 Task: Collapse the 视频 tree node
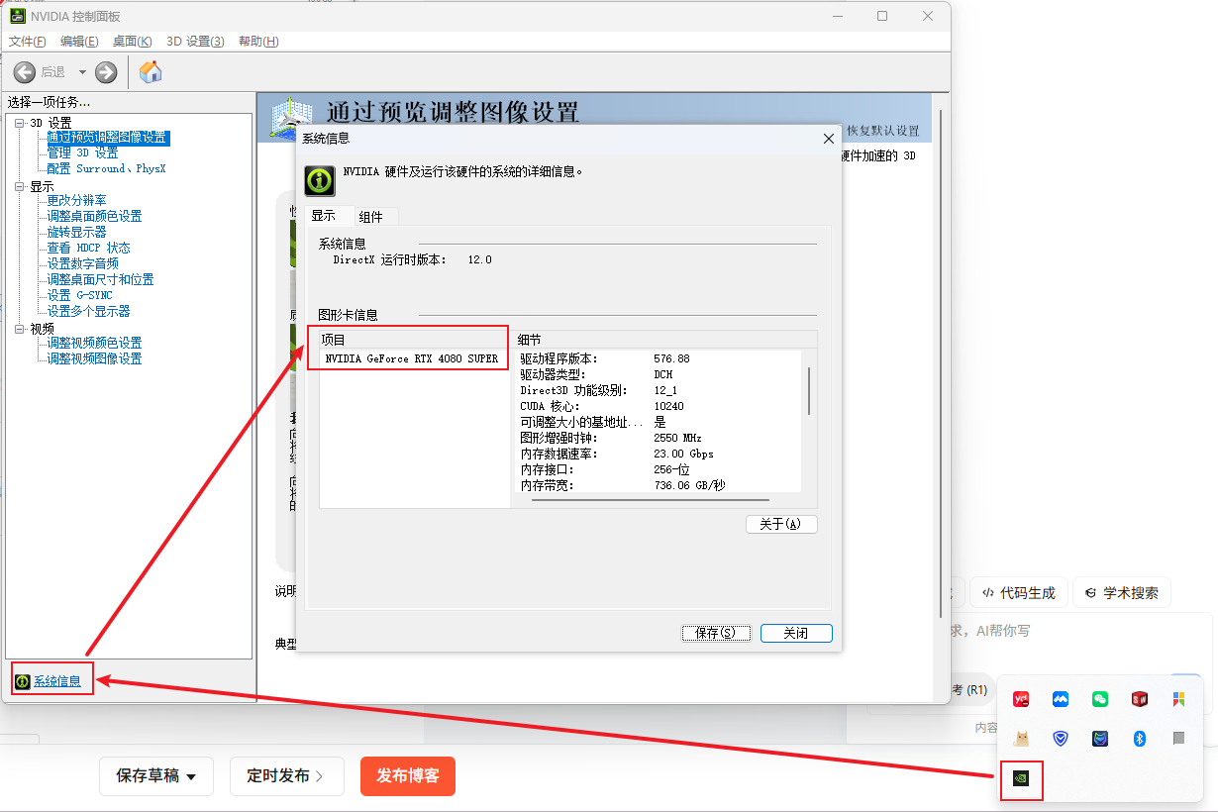tap(19, 329)
